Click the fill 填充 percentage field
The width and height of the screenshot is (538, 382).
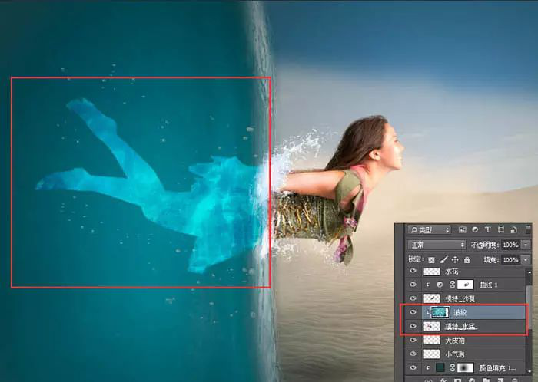tap(510, 260)
